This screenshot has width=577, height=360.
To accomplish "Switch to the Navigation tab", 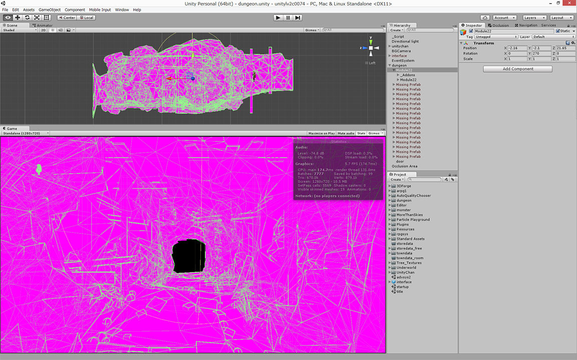I will tap(526, 25).
